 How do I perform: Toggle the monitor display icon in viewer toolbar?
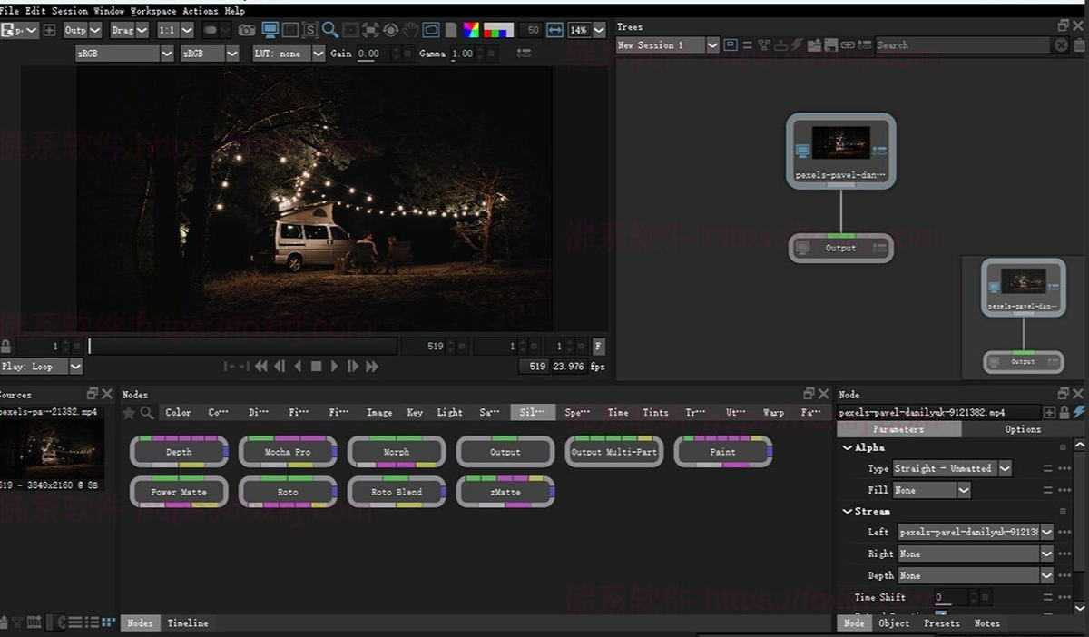coord(270,30)
